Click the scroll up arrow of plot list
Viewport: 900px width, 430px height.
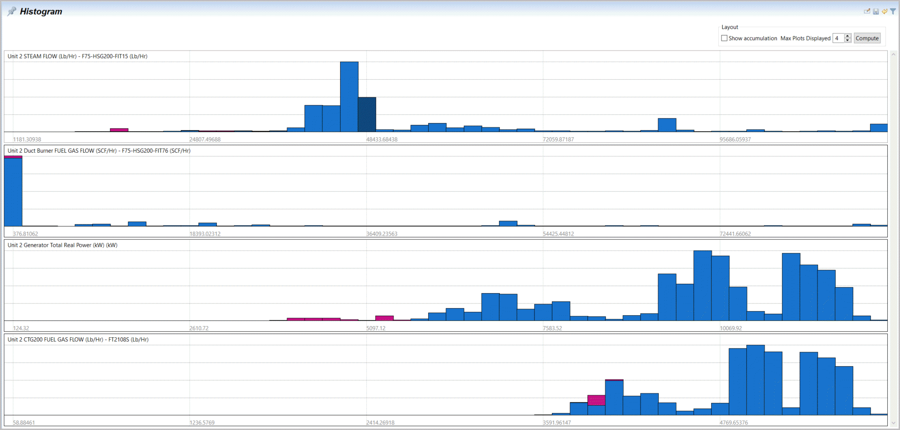(x=893, y=54)
